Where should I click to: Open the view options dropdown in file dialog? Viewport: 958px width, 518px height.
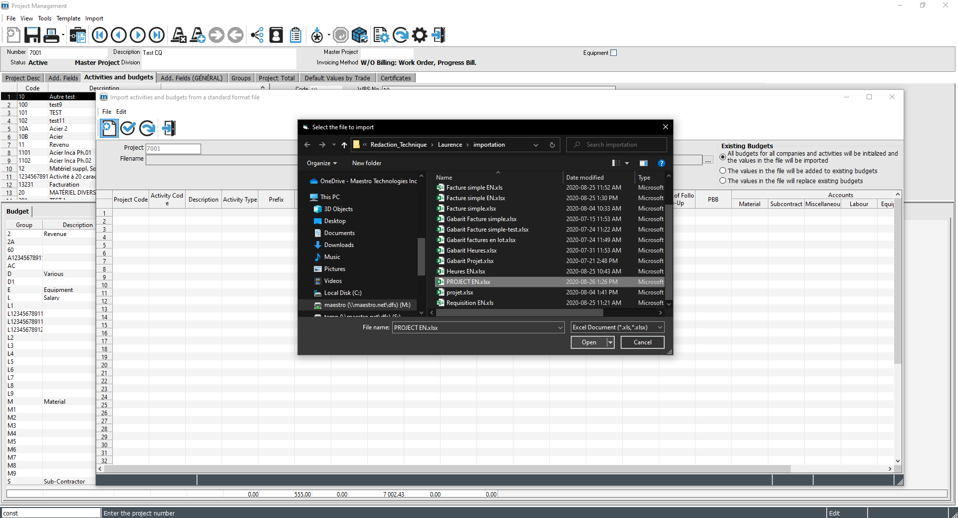(x=627, y=163)
